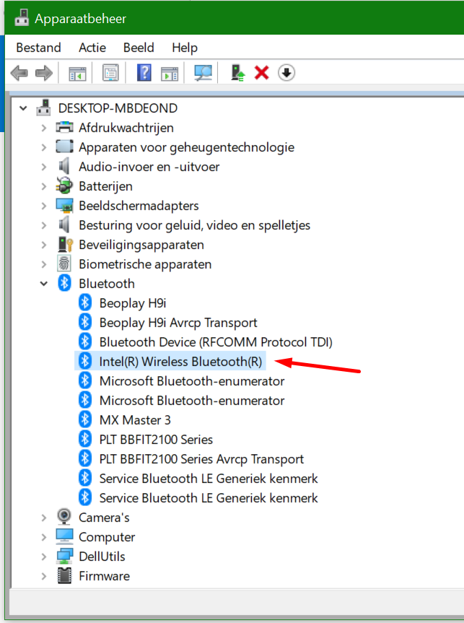The height and width of the screenshot is (623, 464).
Task: Select the Computer category label
Action: pos(107,537)
